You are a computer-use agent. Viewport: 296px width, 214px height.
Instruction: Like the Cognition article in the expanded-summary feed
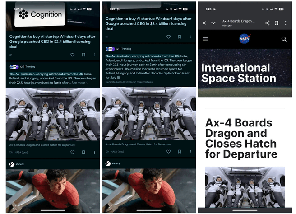pos(168,37)
